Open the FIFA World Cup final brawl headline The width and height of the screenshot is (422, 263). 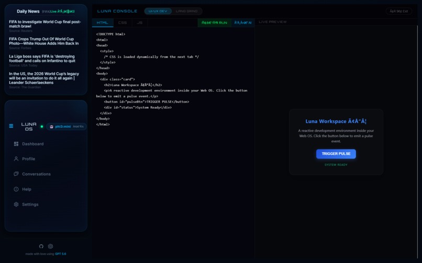[45, 24]
